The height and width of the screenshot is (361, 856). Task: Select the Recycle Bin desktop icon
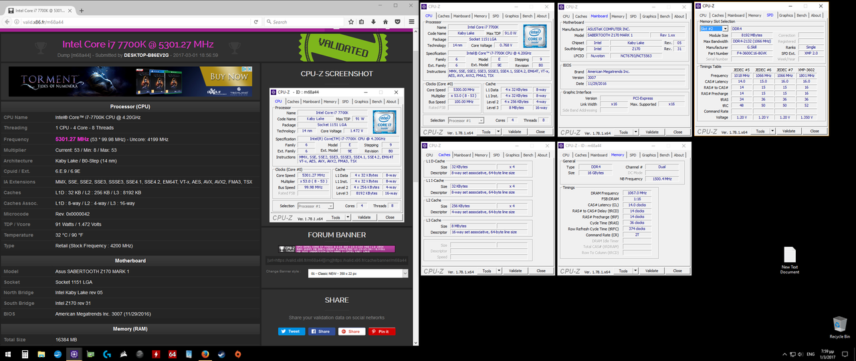point(839,327)
